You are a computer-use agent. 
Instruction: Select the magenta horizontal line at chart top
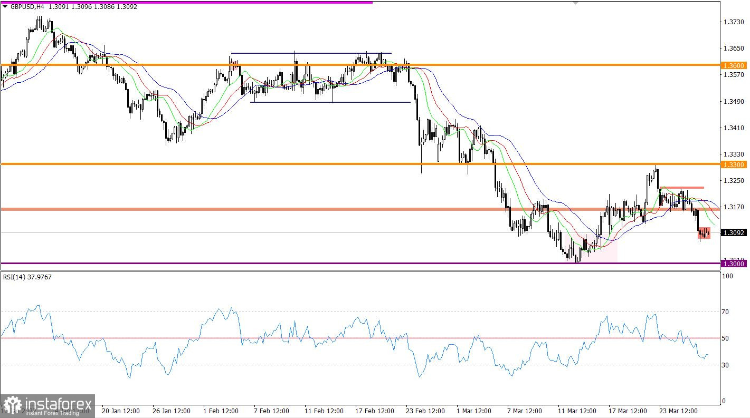coord(186,2)
